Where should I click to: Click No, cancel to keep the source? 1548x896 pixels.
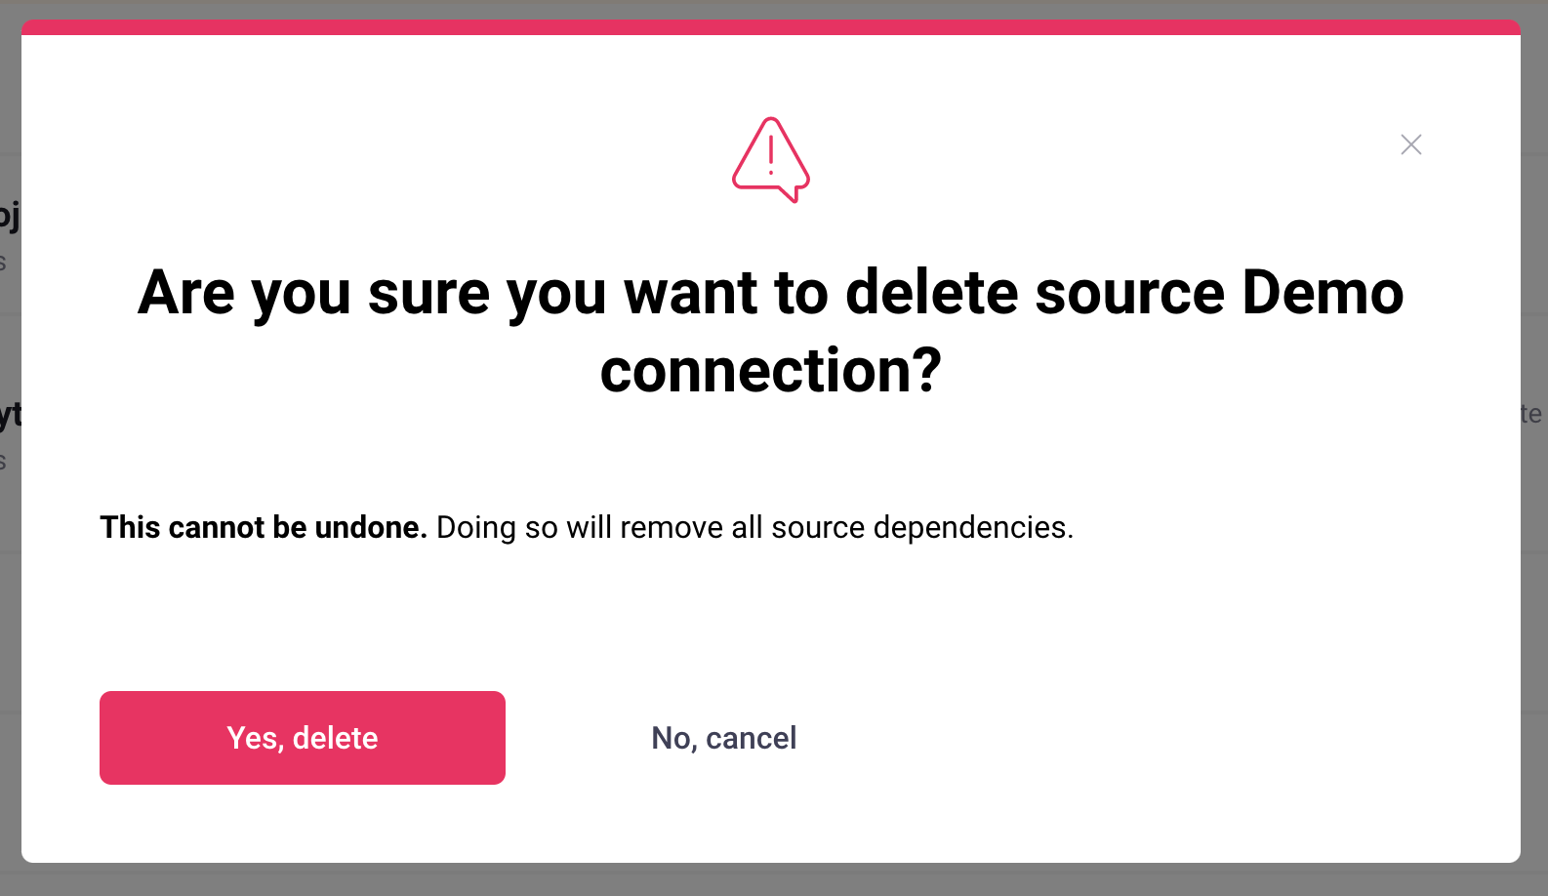[x=723, y=738]
